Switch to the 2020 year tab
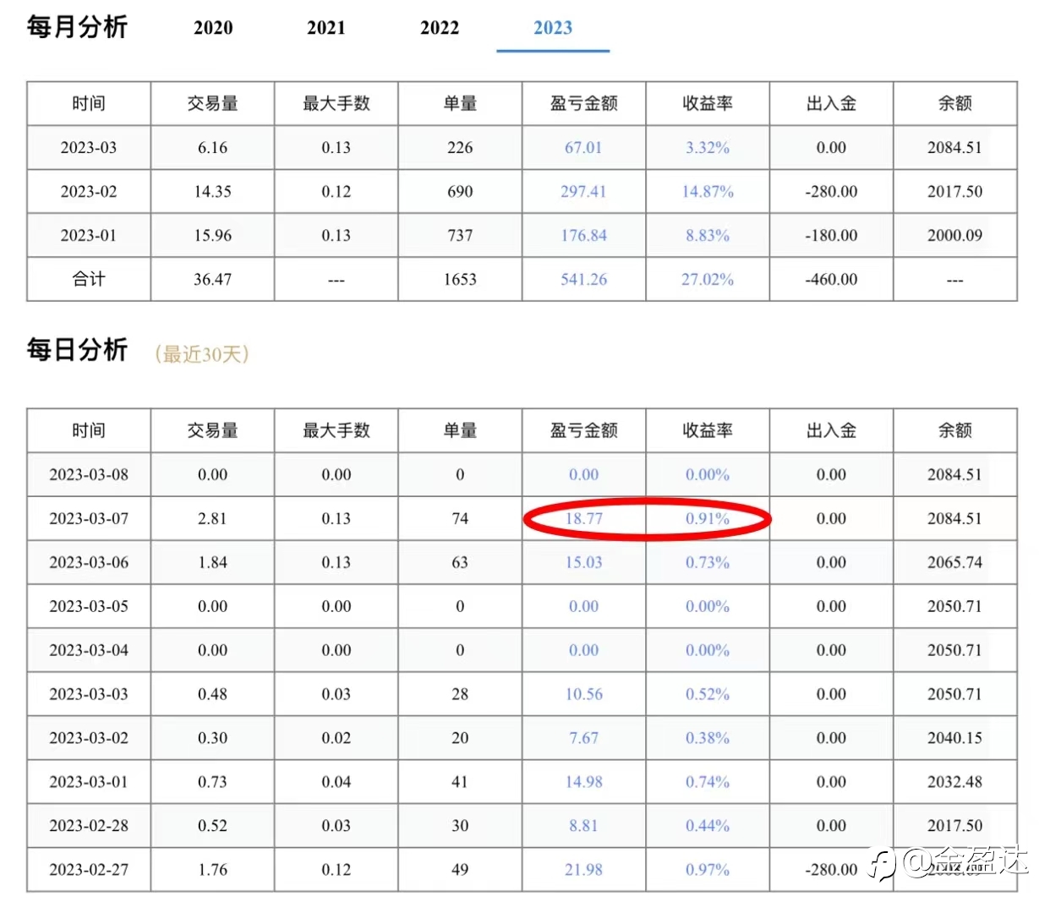Image resolution: width=1039 pixels, height=913 pixels. click(x=213, y=28)
